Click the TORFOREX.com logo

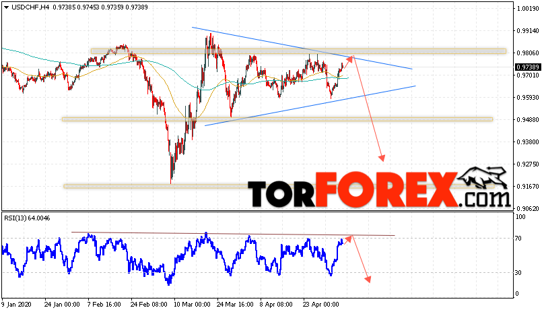coord(380,188)
